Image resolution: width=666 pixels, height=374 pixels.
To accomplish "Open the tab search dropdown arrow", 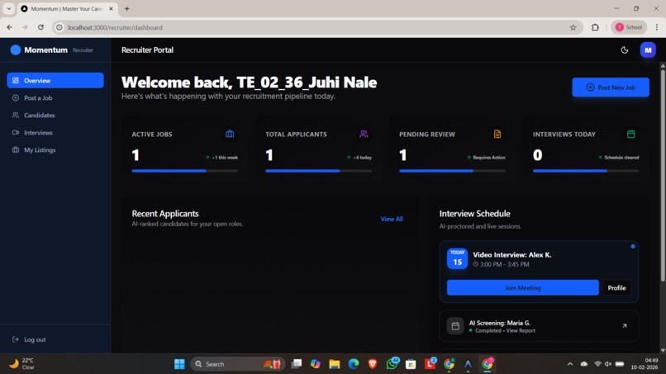I will tap(8, 8).
